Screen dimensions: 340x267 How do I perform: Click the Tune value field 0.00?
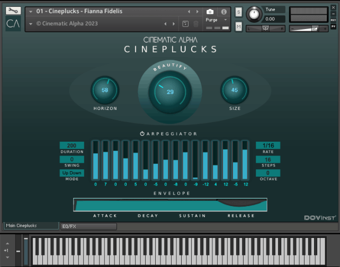point(274,19)
